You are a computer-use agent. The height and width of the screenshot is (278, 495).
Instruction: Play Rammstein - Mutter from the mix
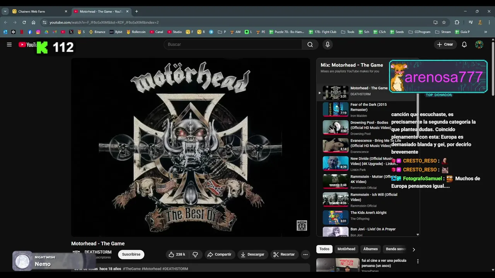click(x=367, y=181)
